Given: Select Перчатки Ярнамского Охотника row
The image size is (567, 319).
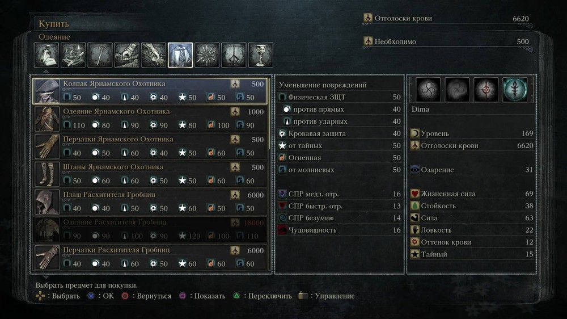Looking at the screenshot, I should [150, 146].
